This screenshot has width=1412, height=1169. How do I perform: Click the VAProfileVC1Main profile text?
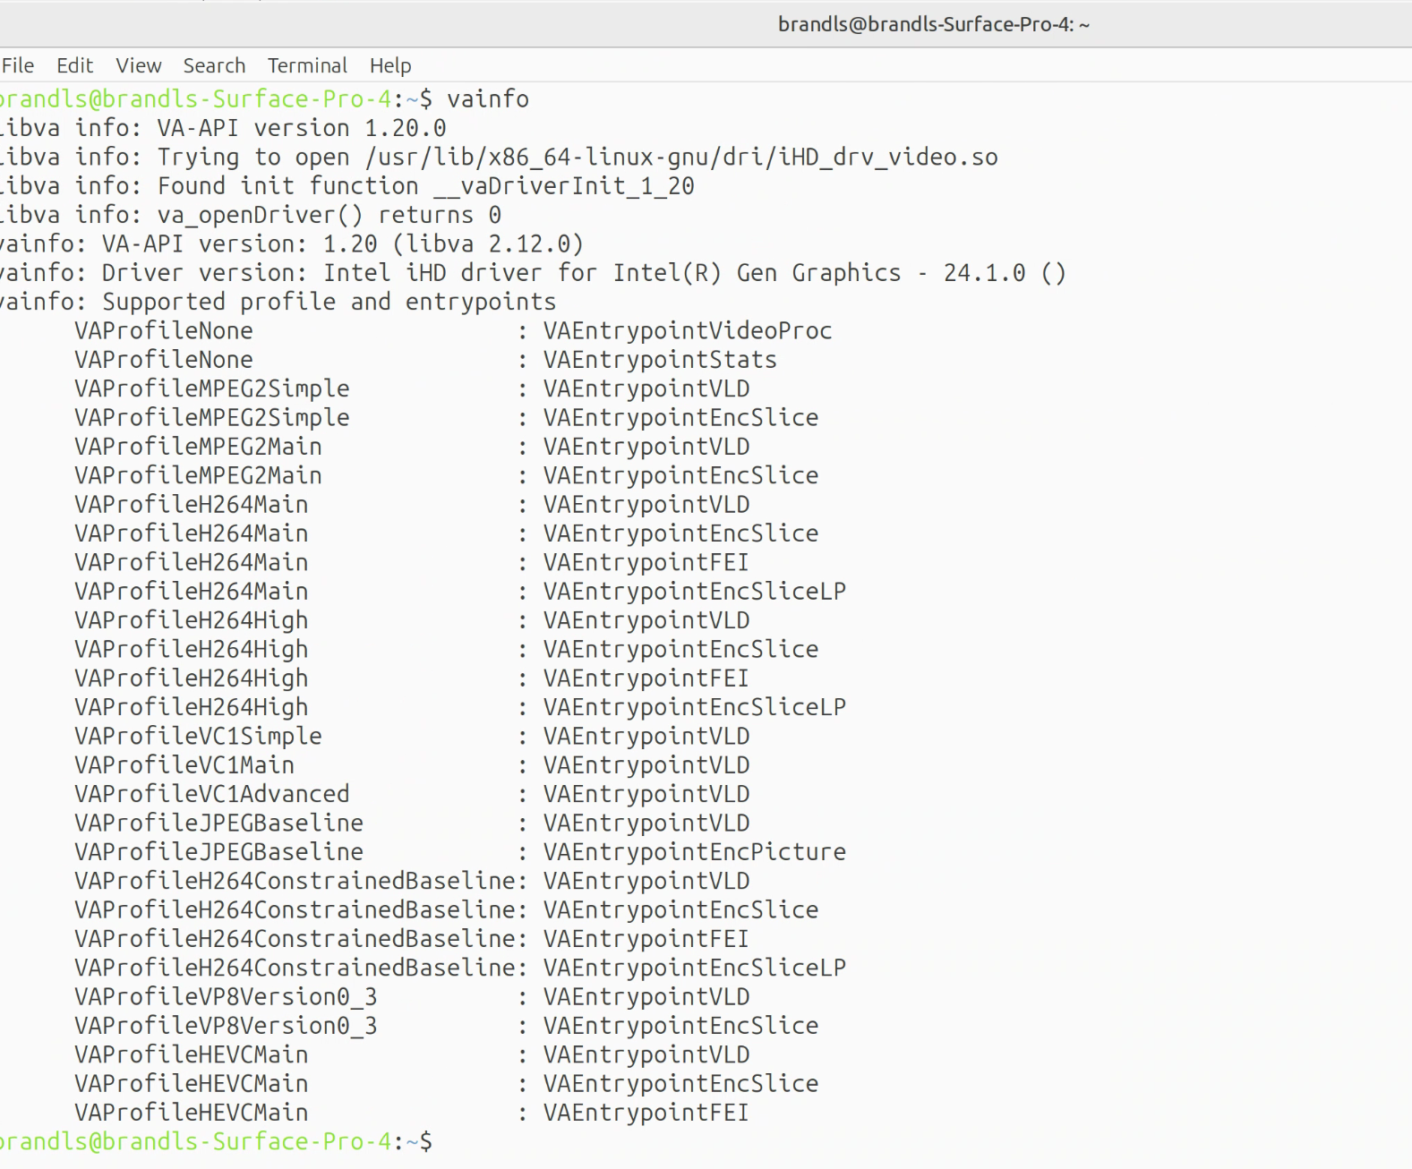point(184,765)
